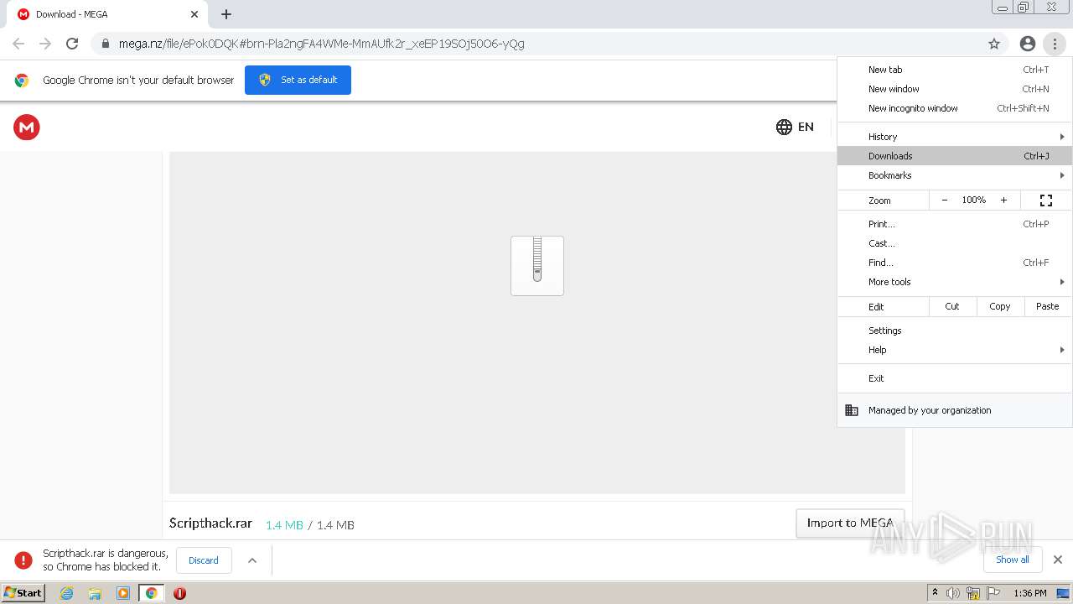The height and width of the screenshot is (604, 1073).
Task: Click the Show desktop button icon
Action: click(x=1064, y=593)
